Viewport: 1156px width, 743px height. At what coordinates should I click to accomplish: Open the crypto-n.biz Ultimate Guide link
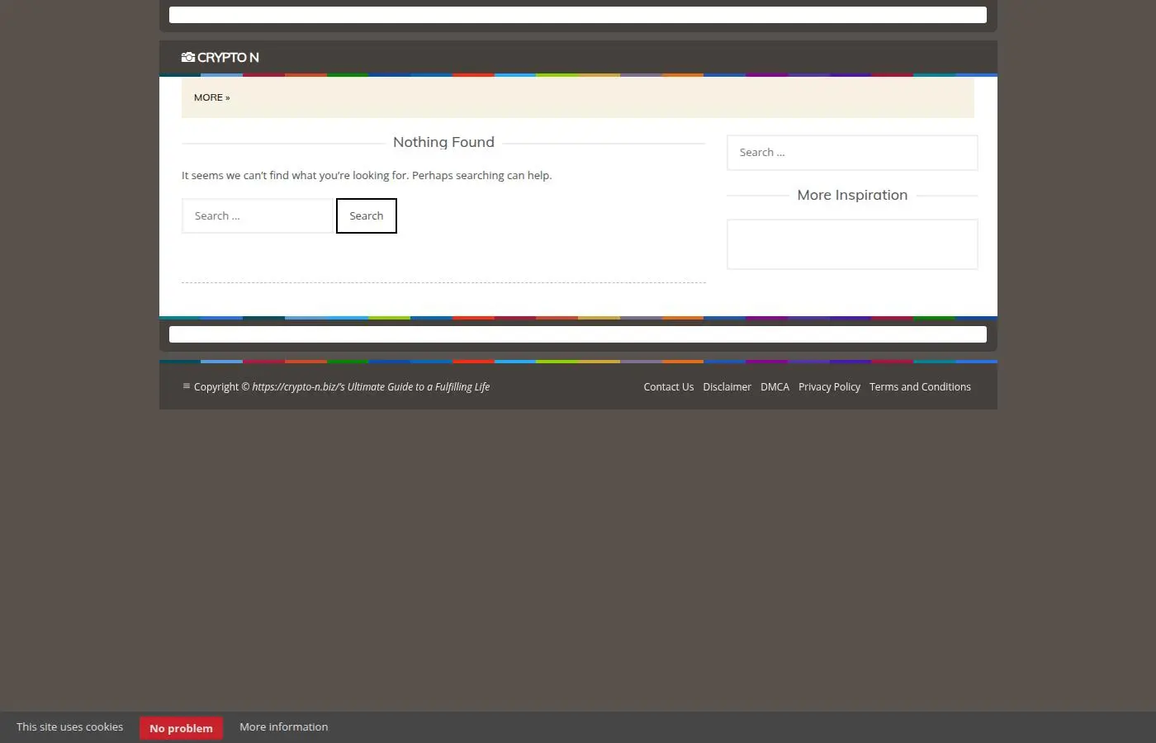click(371, 386)
